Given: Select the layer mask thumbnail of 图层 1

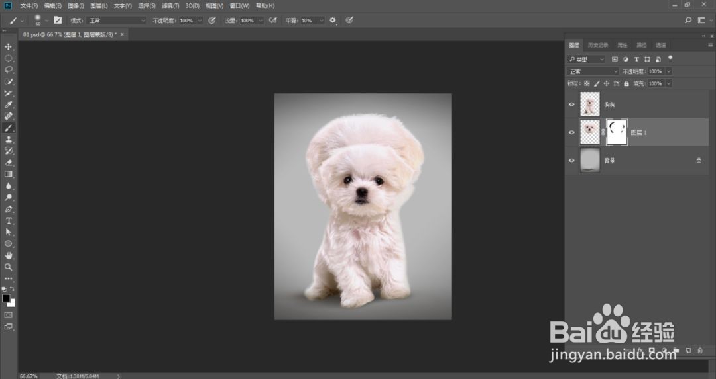Looking at the screenshot, I should click(x=617, y=132).
